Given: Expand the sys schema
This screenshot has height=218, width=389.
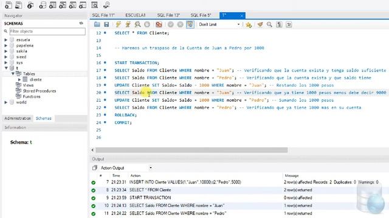Looking at the screenshot, I should 6,62.
